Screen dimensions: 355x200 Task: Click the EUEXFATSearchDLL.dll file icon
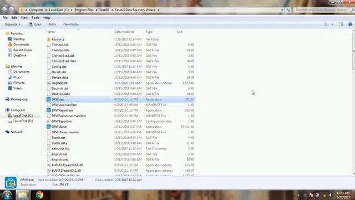(x=48, y=165)
